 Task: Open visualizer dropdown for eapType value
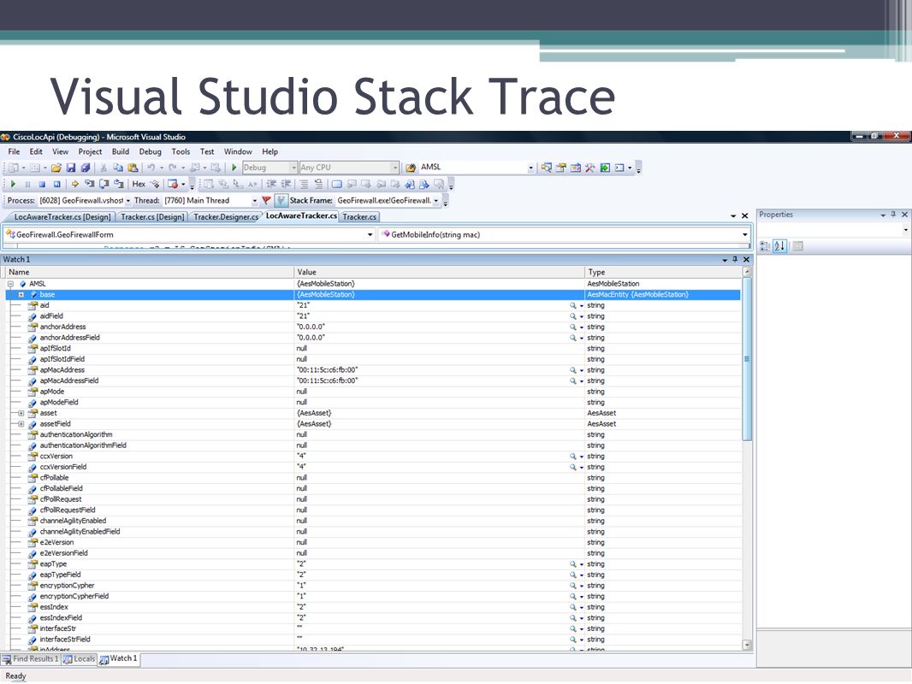click(581, 564)
